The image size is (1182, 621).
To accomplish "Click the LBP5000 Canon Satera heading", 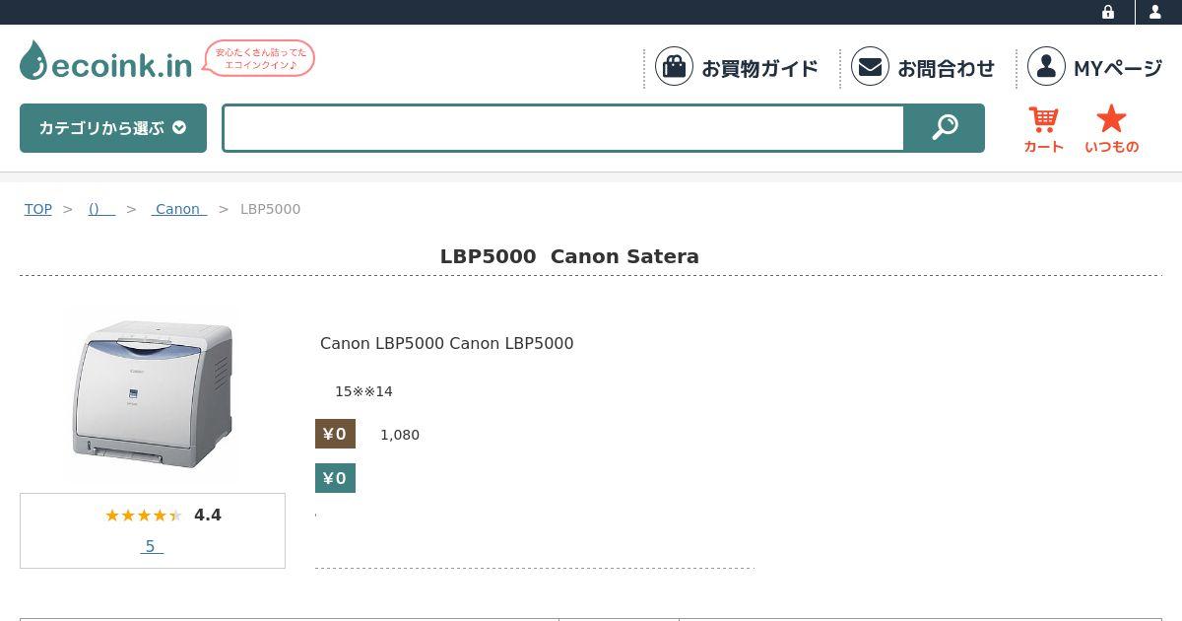I will pyautogui.click(x=569, y=256).
